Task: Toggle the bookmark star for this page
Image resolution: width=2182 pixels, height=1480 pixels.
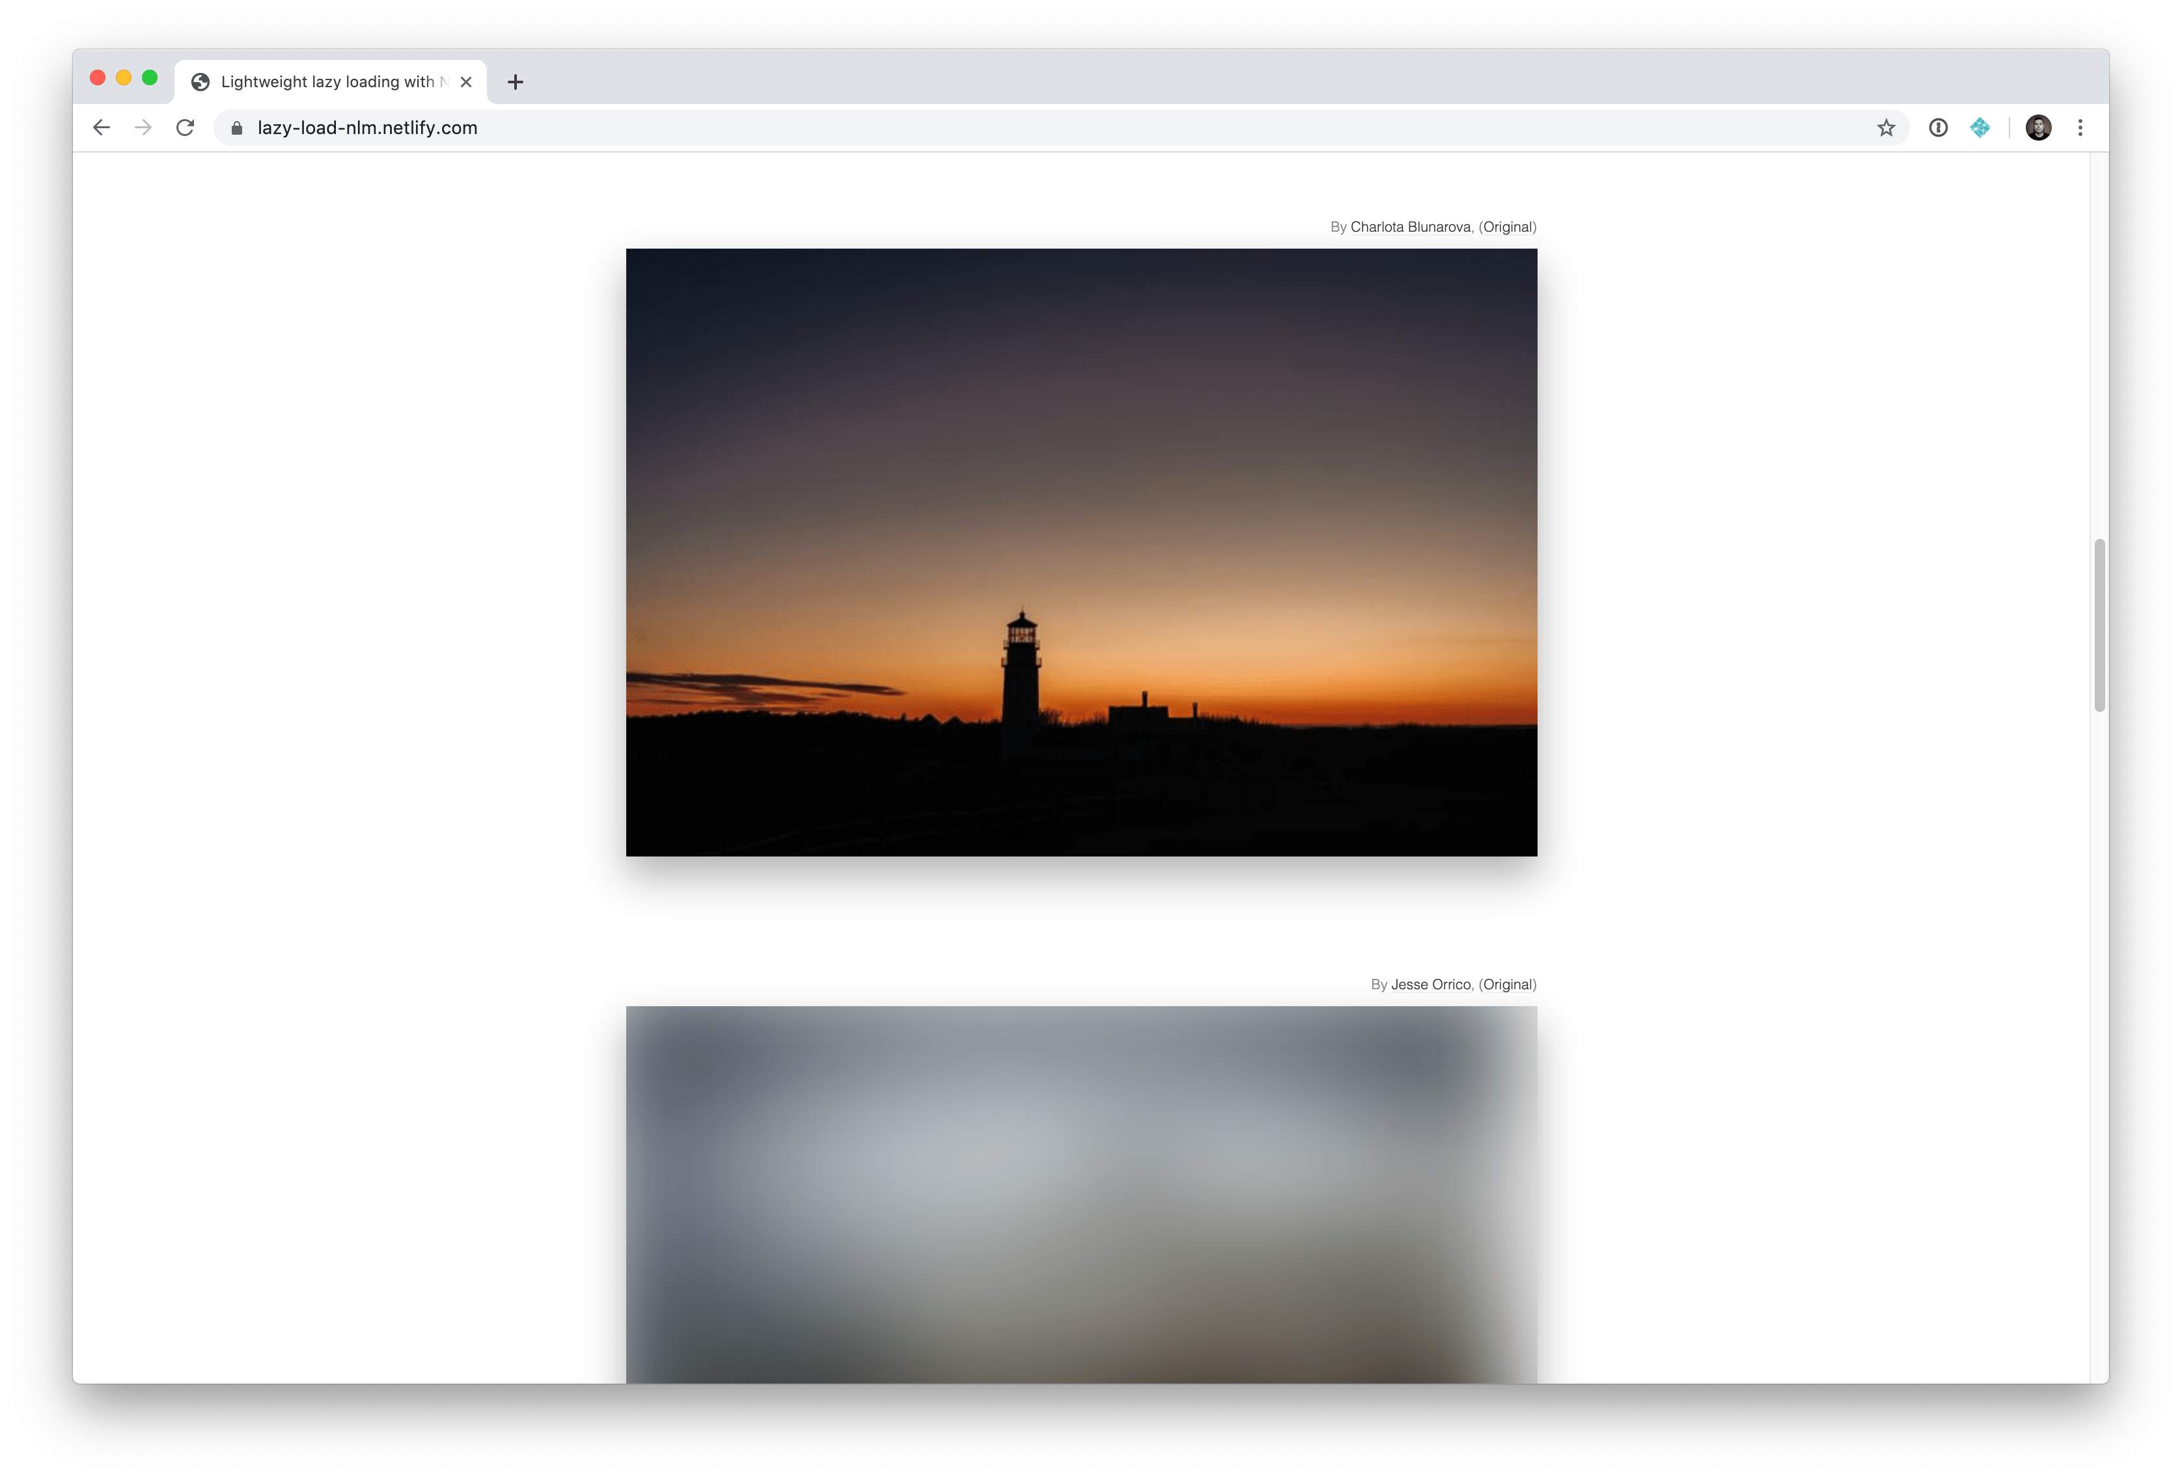Action: coord(1885,128)
